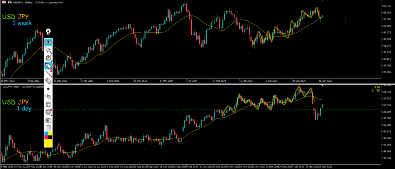Select the arrow cursor pointer tool
The image size is (395, 169).
click(x=49, y=50)
